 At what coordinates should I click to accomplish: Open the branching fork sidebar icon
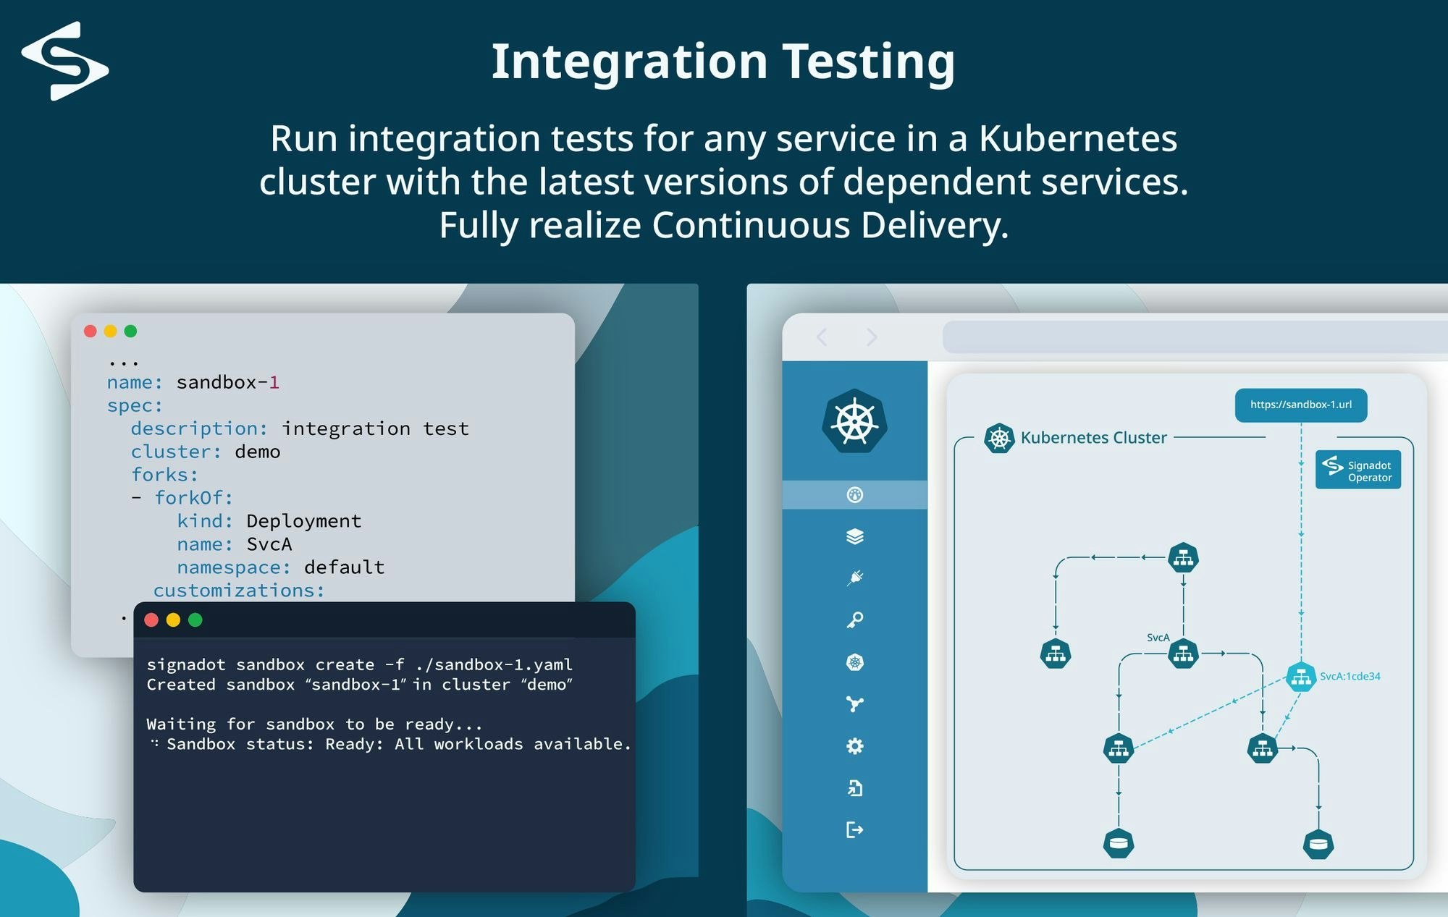pos(854,704)
